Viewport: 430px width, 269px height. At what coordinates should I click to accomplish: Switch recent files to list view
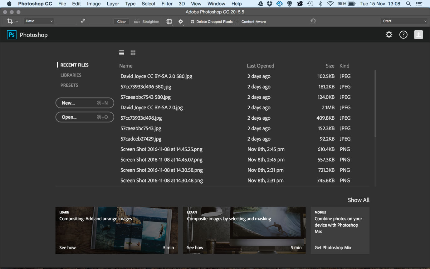(122, 53)
